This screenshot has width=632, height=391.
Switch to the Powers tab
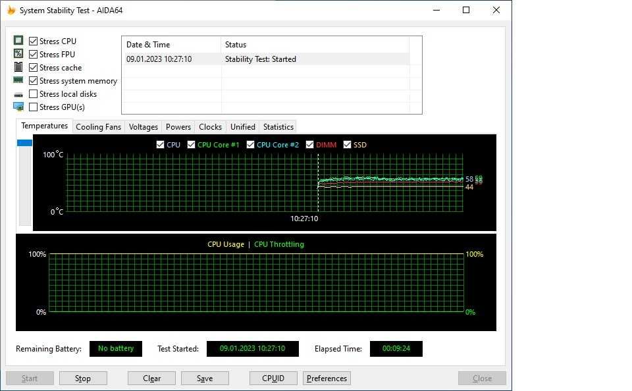tap(178, 127)
